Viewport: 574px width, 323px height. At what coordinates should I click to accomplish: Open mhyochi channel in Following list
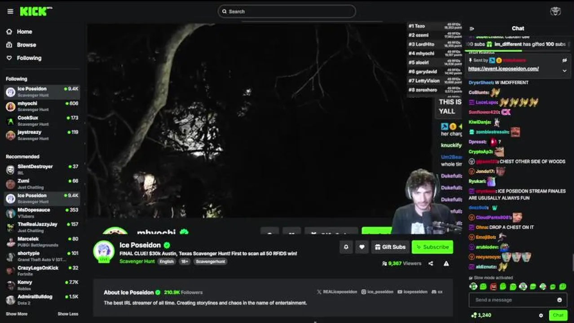coord(42,106)
